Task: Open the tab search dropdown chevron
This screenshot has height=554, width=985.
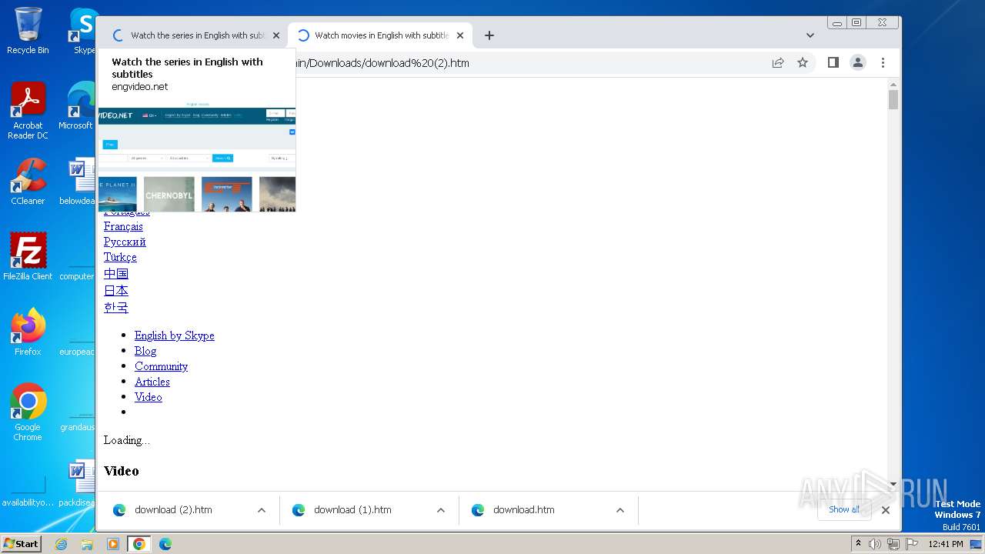Action: (810, 35)
